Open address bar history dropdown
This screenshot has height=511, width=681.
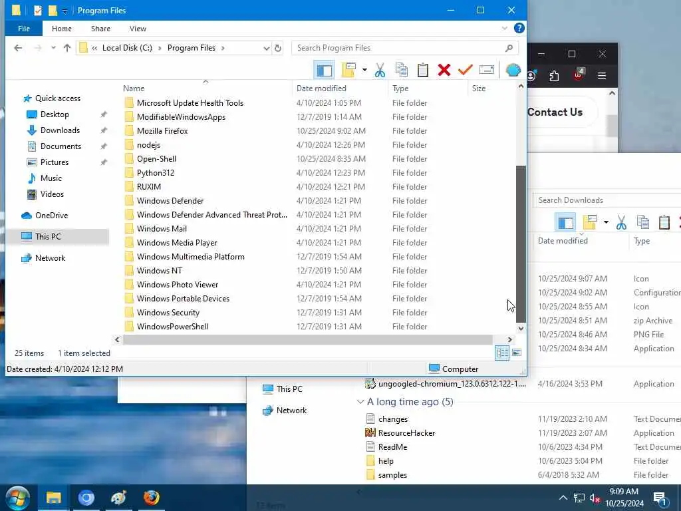[266, 48]
